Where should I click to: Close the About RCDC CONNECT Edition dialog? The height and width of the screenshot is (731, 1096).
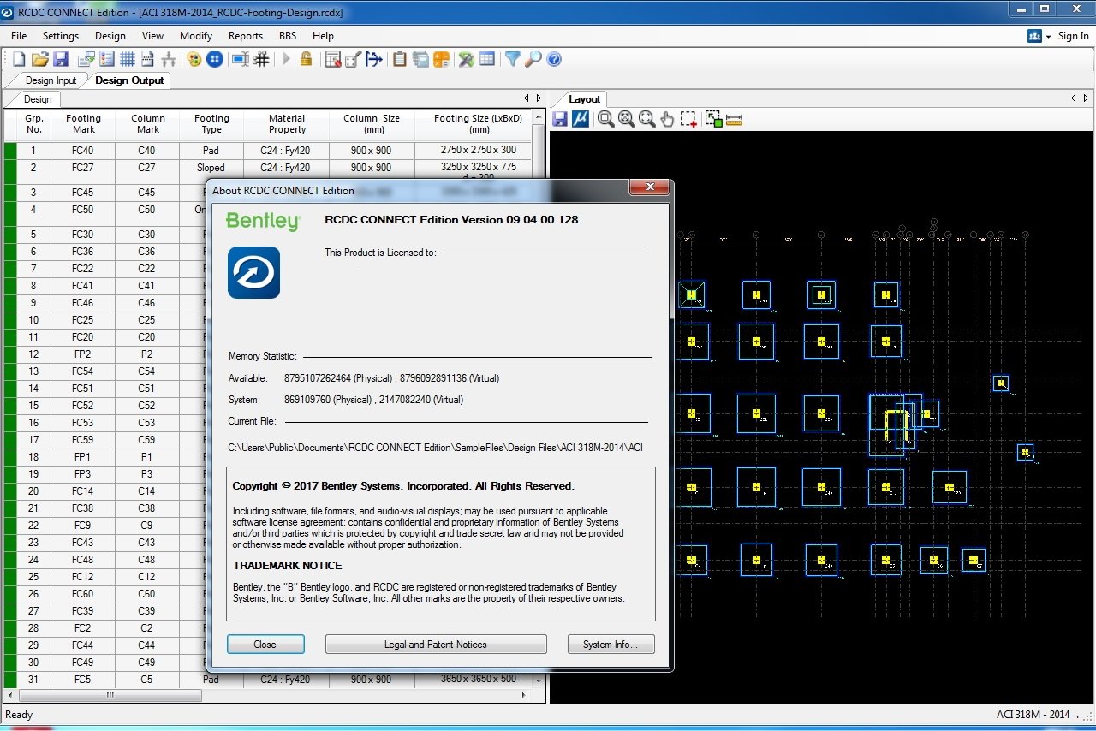(x=648, y=187)
